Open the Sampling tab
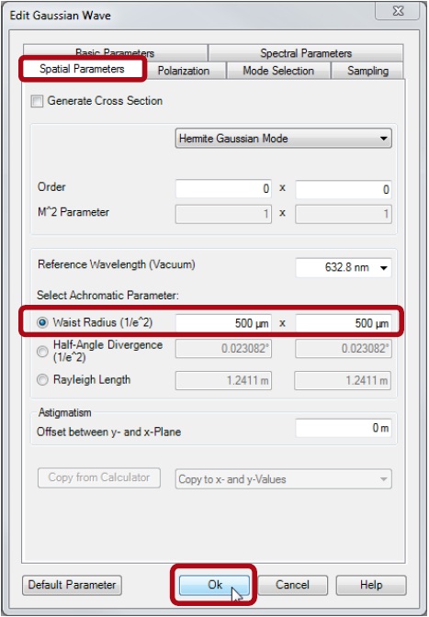 [367, 71]
